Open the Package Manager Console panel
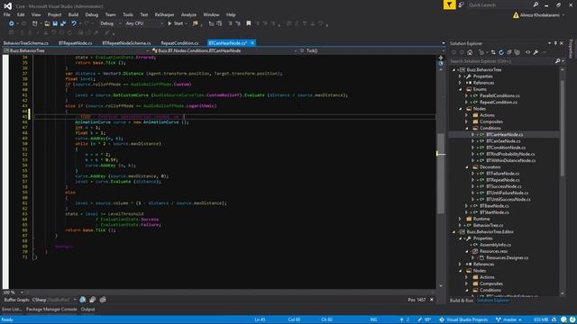 51,310
